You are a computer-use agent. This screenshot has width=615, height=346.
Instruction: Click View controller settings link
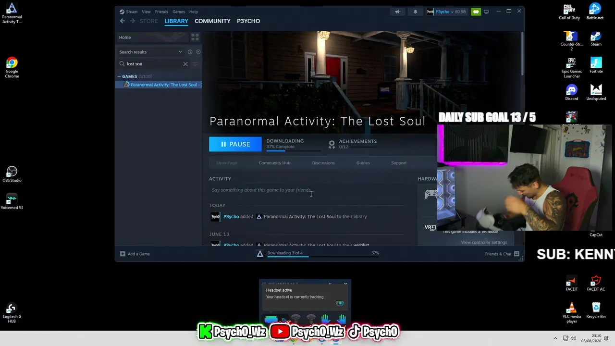coord(484,242)
